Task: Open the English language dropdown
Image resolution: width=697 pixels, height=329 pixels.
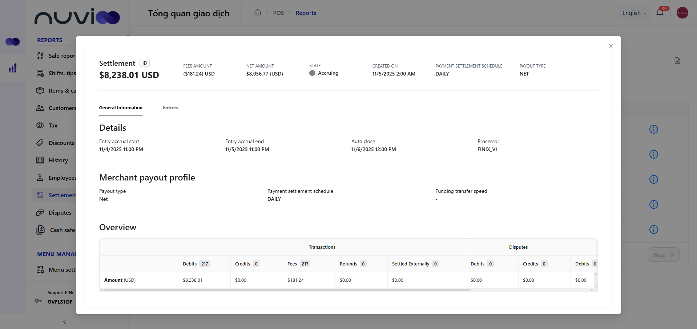Action: click(x=633, y=13)
